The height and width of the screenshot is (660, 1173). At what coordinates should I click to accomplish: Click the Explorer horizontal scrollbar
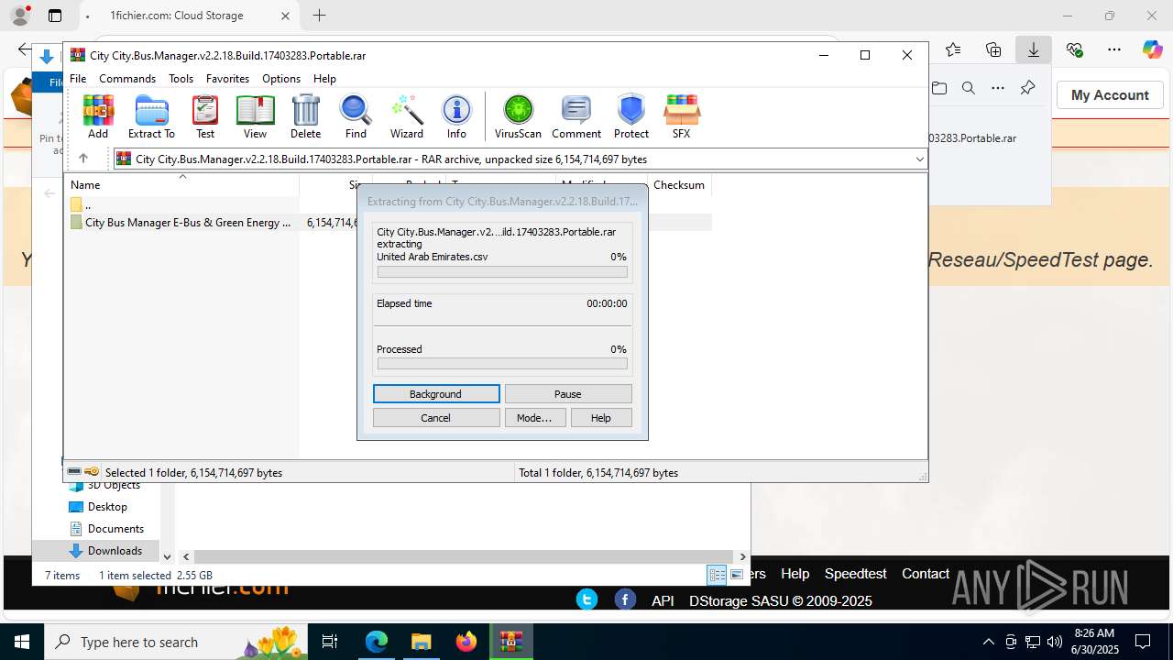click(x=464, y=556)
